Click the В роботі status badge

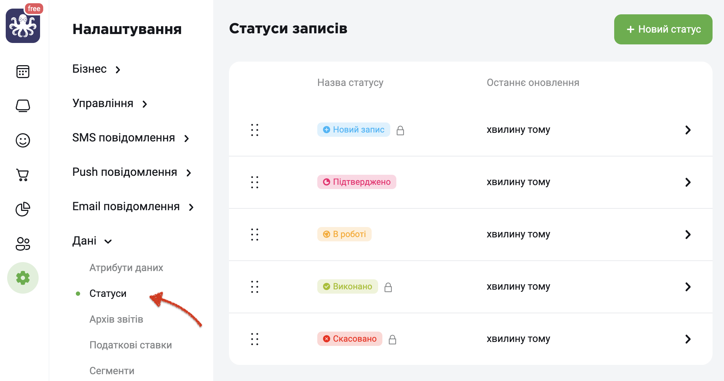(344, 234)
